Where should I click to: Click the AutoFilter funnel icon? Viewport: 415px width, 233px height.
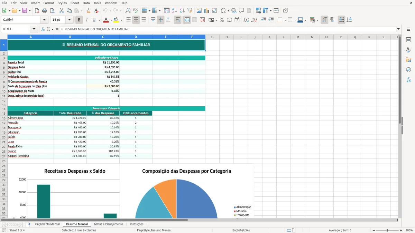click(190, 11)
